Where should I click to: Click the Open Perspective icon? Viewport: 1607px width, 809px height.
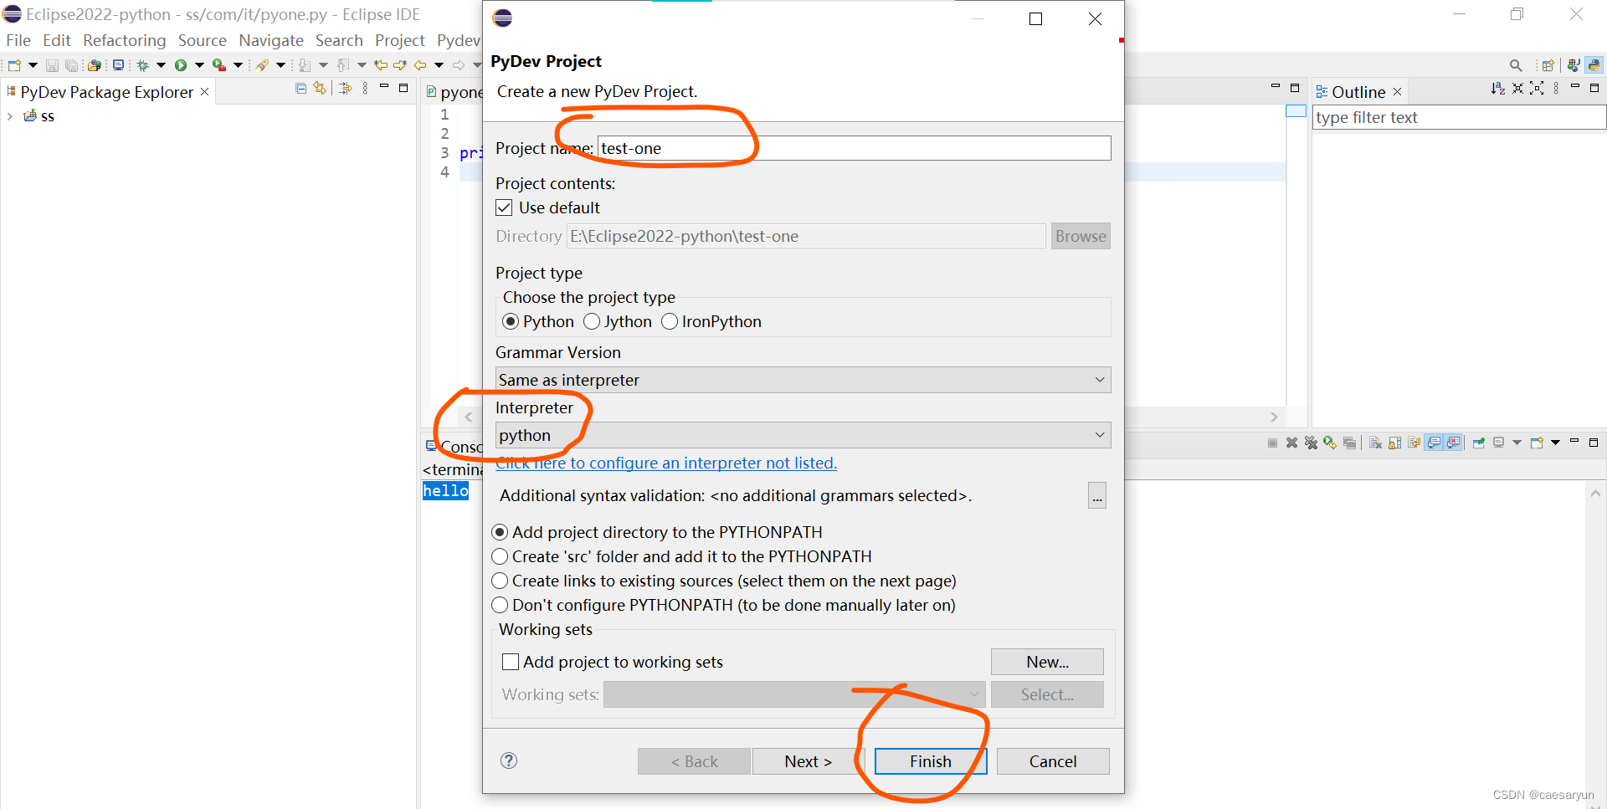click(x=1548, y=65)
